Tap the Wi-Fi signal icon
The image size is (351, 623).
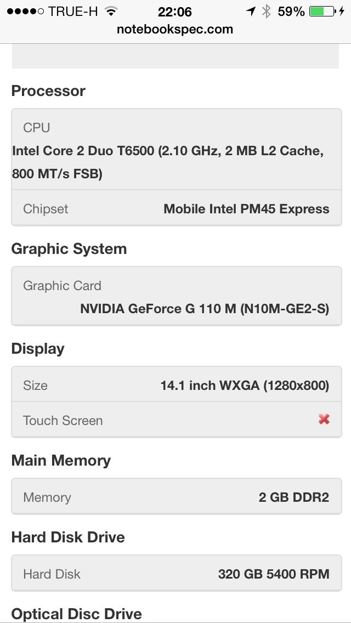(x=112, y=11)
